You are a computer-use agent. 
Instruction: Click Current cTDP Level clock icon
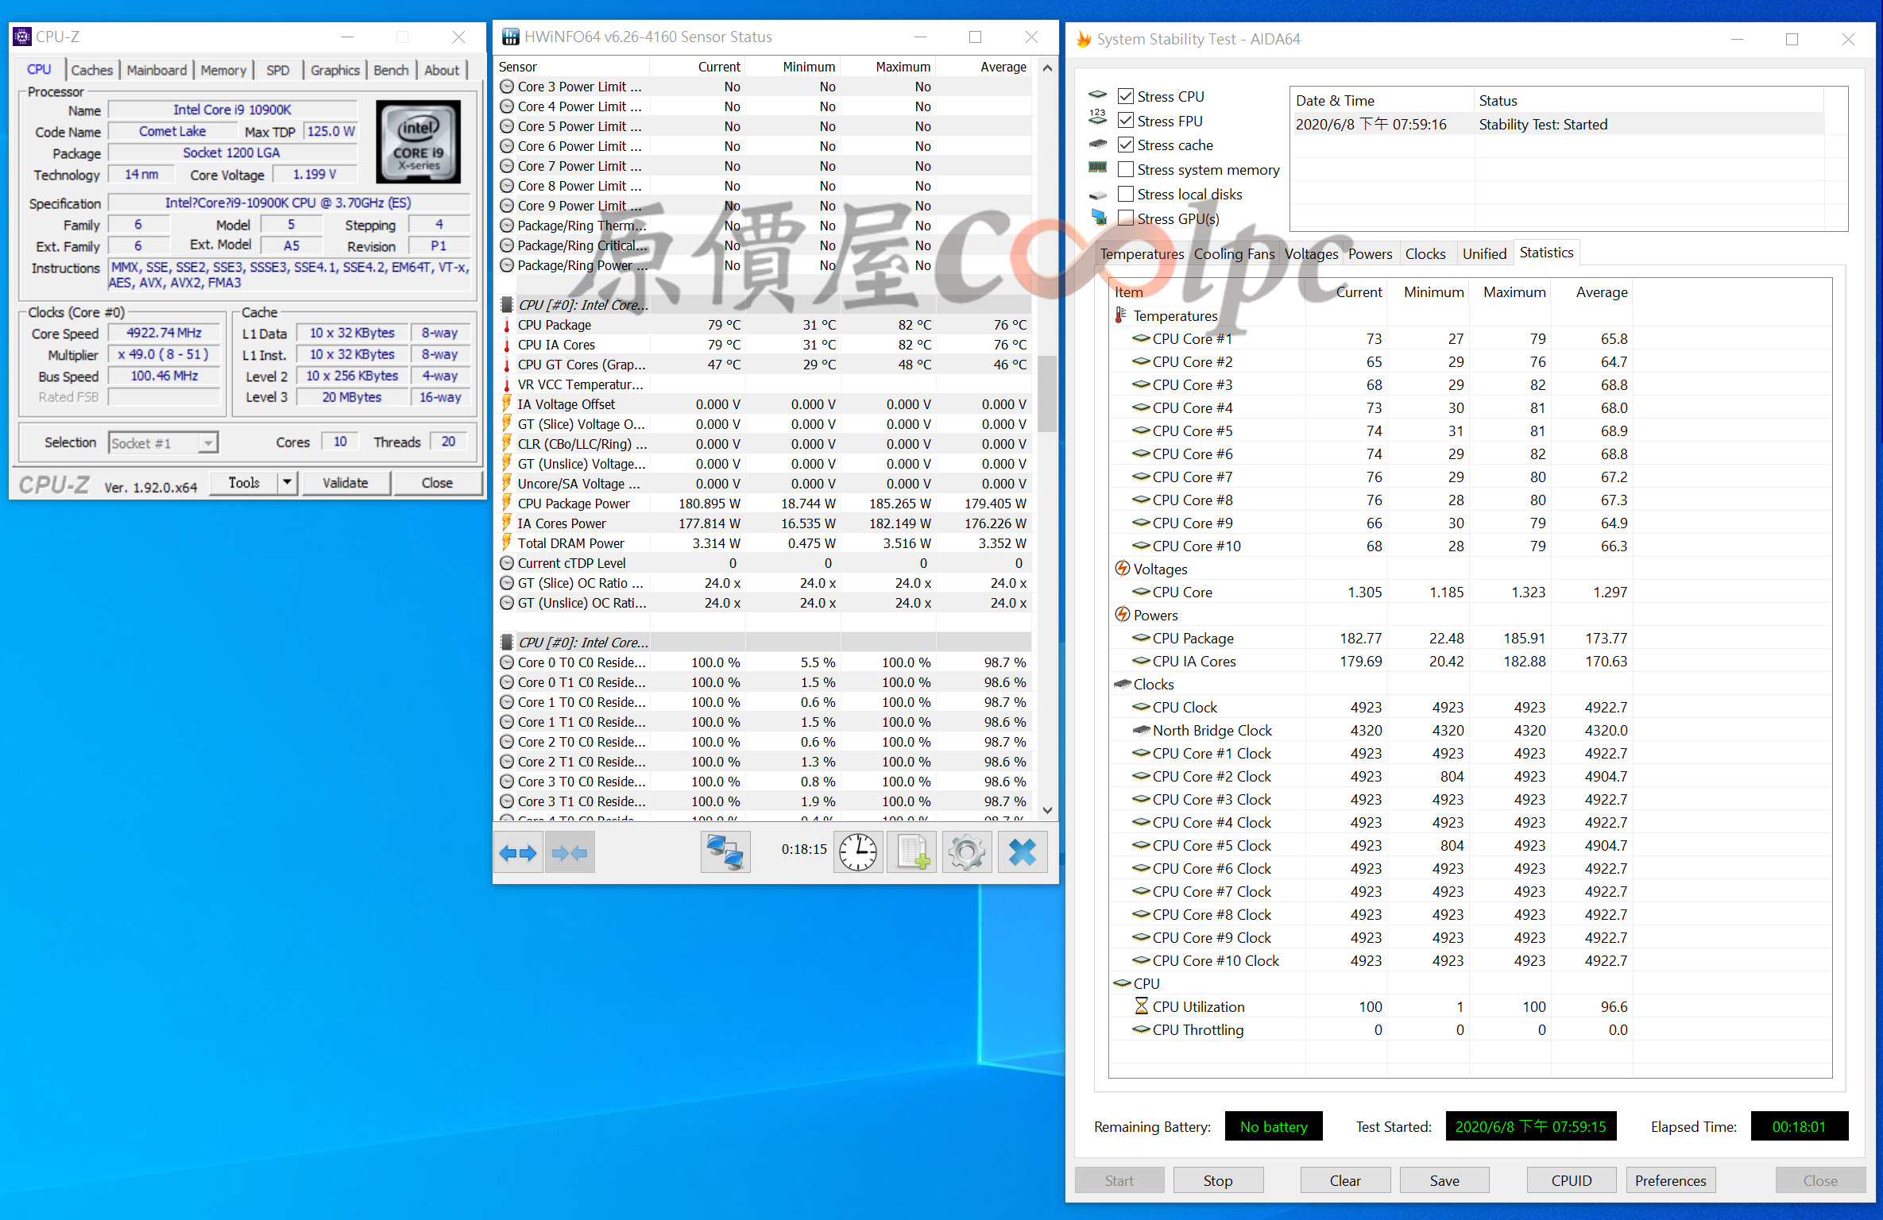(507, 563)
